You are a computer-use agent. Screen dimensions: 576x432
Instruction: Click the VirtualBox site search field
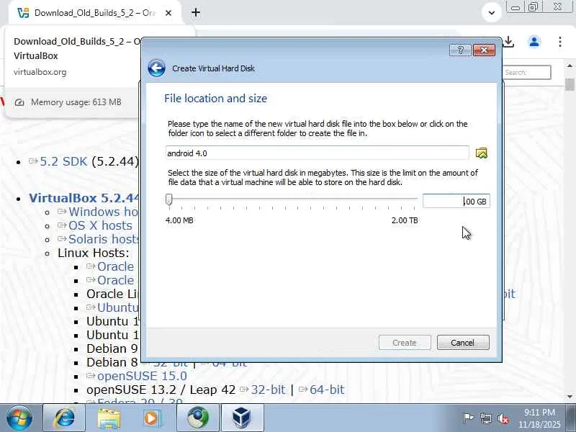(x=527, y=73)
